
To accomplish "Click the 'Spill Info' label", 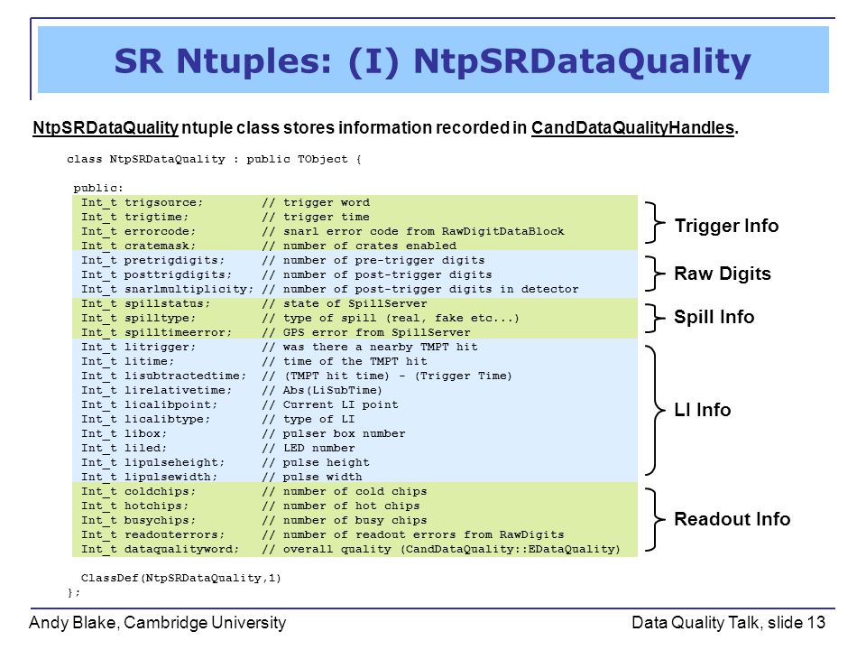I will (x=714, y=317).
